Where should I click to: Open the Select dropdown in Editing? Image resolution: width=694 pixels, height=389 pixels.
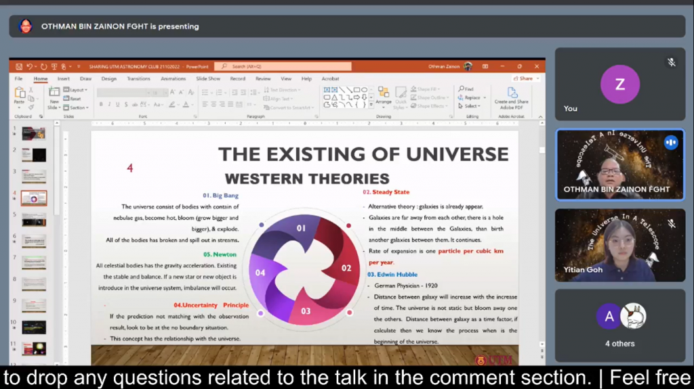[470, 106]
